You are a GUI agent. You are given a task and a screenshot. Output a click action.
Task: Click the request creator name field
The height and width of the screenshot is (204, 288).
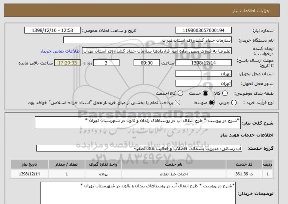click(157, 51)
